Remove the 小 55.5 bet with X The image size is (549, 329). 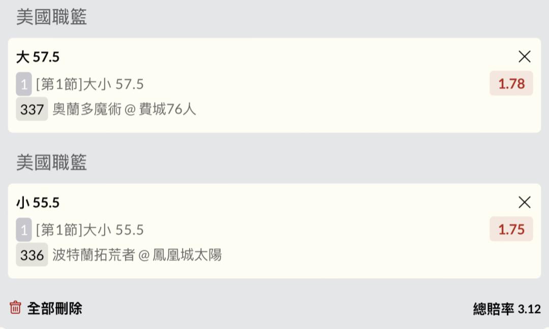pos(524,203)
